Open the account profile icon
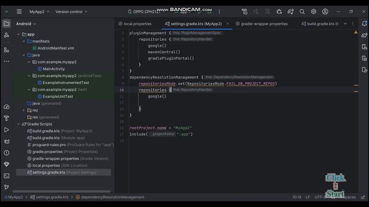 [325, 11]
